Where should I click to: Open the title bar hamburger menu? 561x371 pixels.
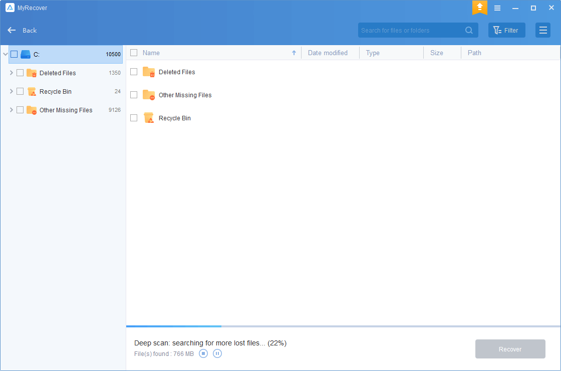[497, 8]
